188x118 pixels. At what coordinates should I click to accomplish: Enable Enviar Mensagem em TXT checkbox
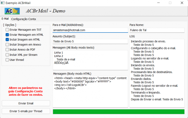[x=7, y=30]
